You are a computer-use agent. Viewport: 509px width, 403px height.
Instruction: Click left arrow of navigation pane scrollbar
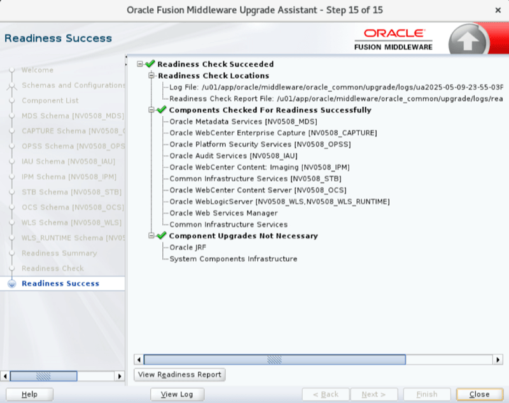(5, 376)
